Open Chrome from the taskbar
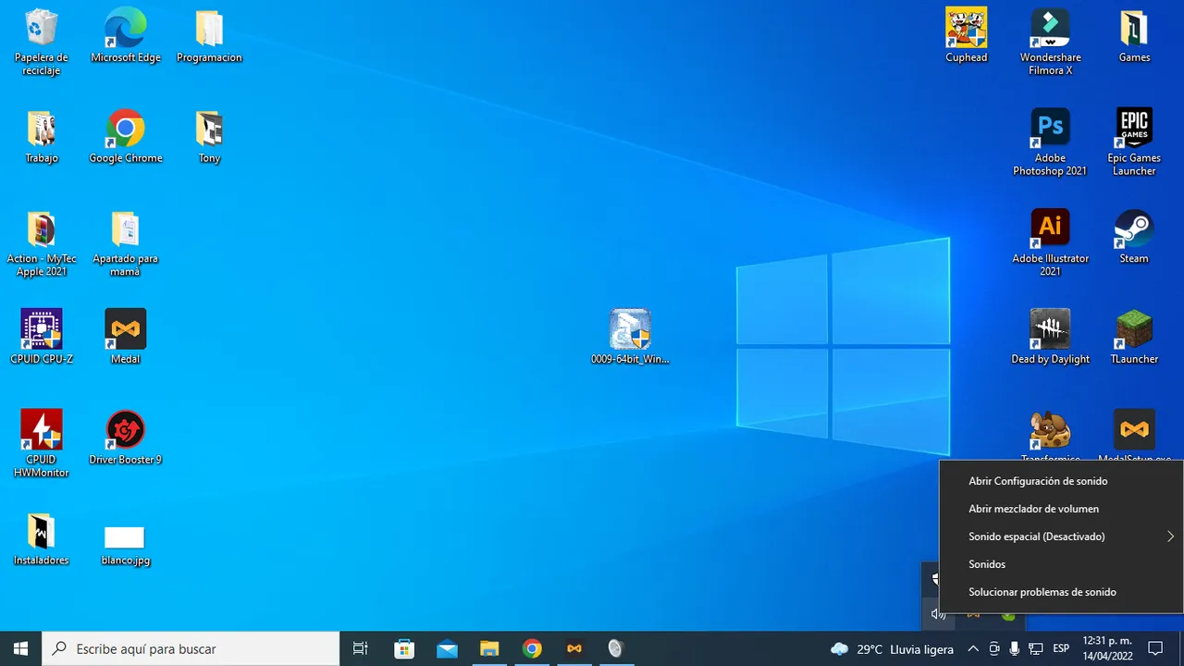Image resolution: width=1184 pixels, height=666 pixels. click(532, 648)
